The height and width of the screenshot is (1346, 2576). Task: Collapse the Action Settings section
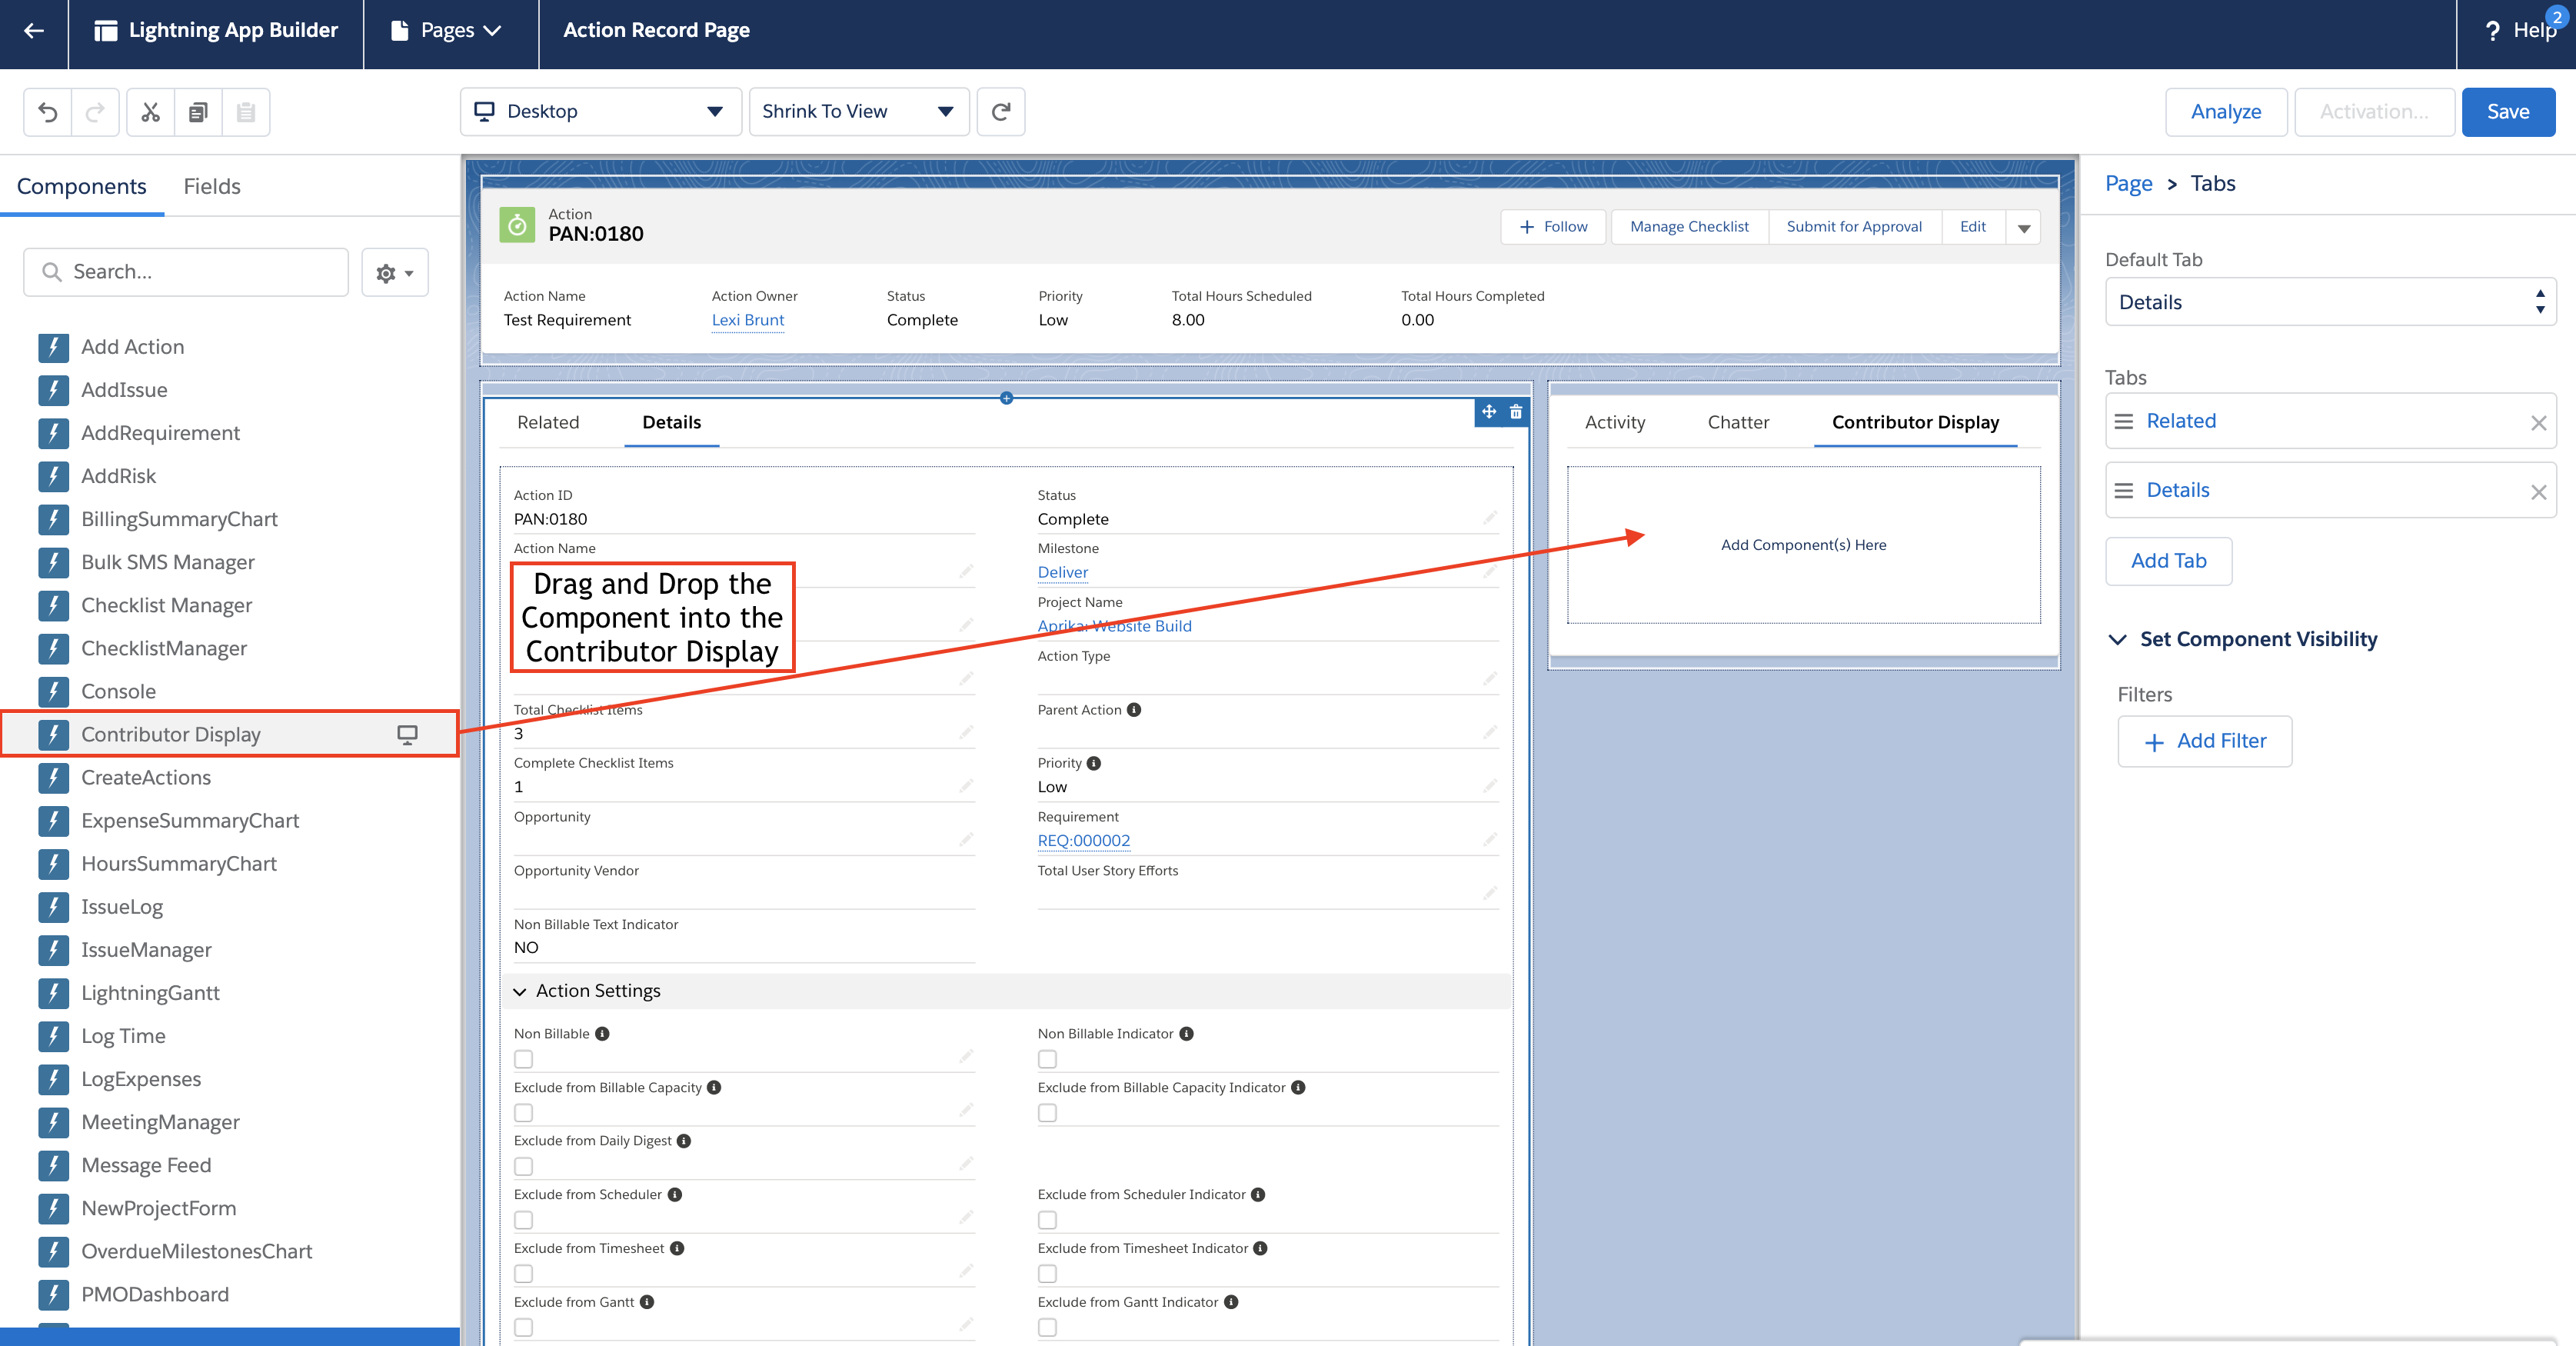[x=520, y=991]
